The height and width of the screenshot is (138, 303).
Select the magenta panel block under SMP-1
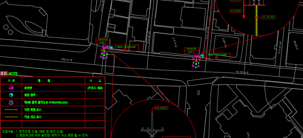point(105,47)
